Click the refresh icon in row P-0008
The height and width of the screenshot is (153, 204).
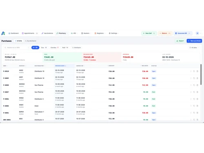194,85
